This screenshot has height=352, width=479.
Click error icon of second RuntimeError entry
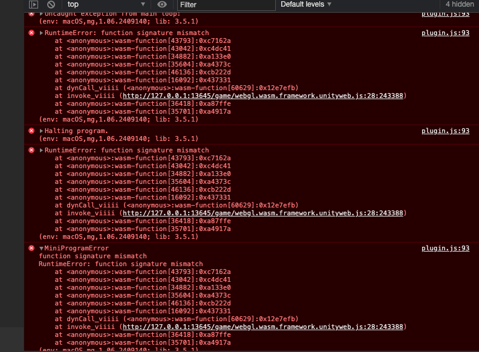point(31,150)
